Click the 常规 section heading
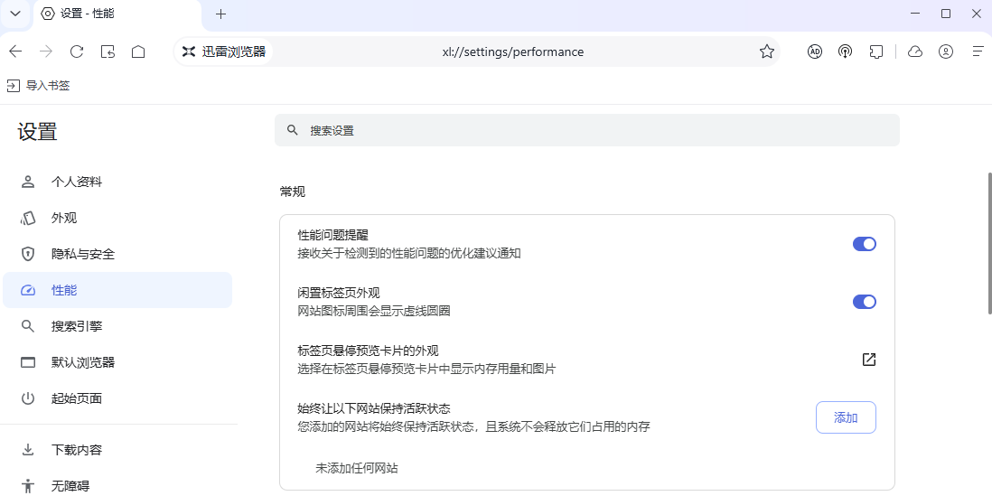This screenshot has width=992, height=496. (293, 192)
